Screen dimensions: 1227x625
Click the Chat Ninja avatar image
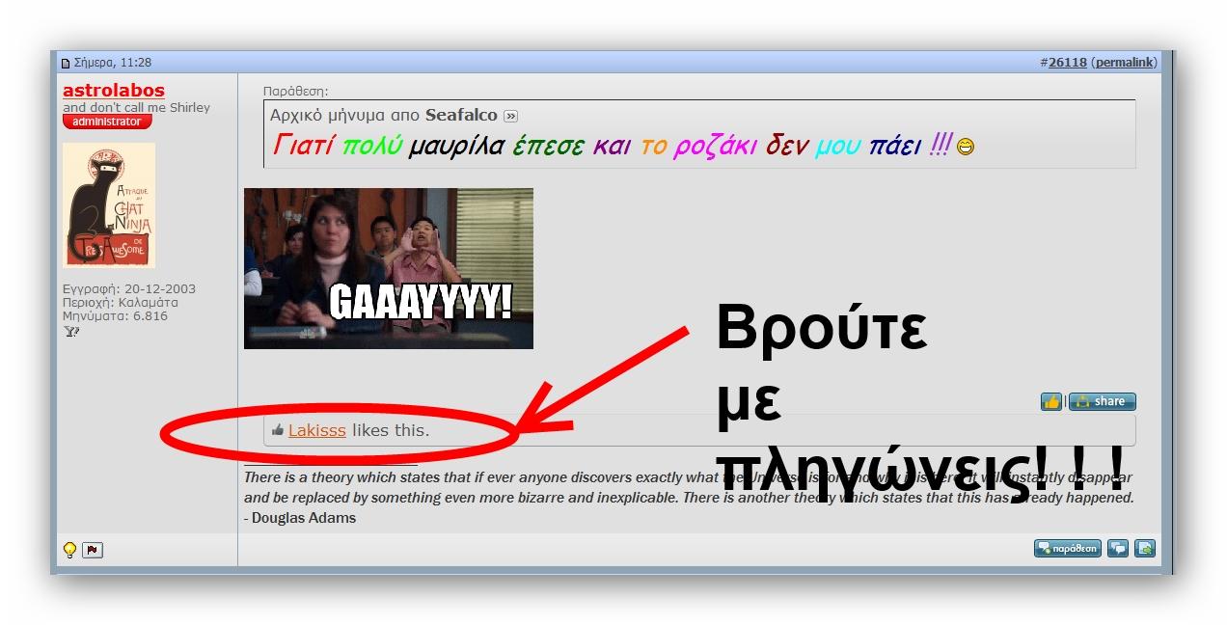tap(109, 205)
